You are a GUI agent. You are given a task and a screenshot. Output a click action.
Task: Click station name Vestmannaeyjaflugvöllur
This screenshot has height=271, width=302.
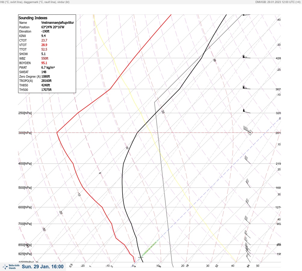(x=58, y=23)
